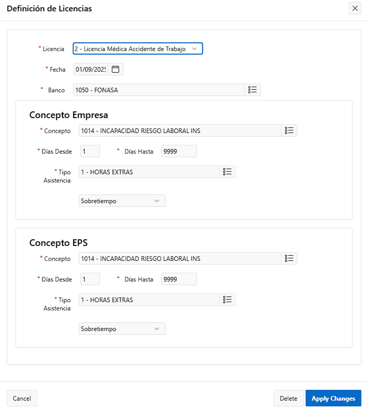The width and height of the screenshot is (367, 412).
Task: Click the Banco field showing 1050 - FONASA
Action: click(x=159, y=90)
